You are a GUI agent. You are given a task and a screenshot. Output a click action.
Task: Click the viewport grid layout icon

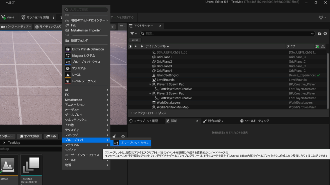click(112, 27)
